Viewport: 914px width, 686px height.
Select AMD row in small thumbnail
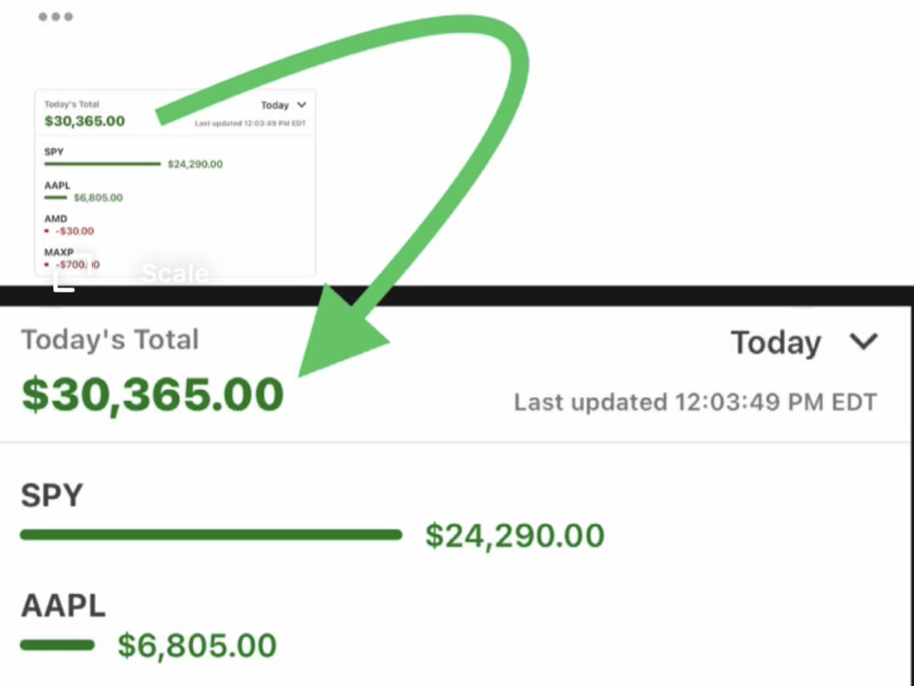[55, 219]
